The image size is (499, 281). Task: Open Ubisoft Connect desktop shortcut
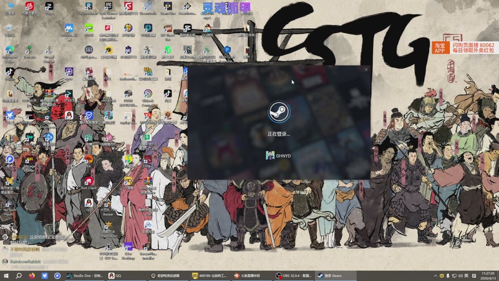point(148,97)
